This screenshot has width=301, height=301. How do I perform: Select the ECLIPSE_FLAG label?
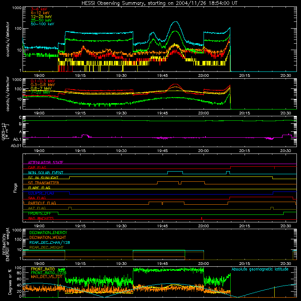41,193
